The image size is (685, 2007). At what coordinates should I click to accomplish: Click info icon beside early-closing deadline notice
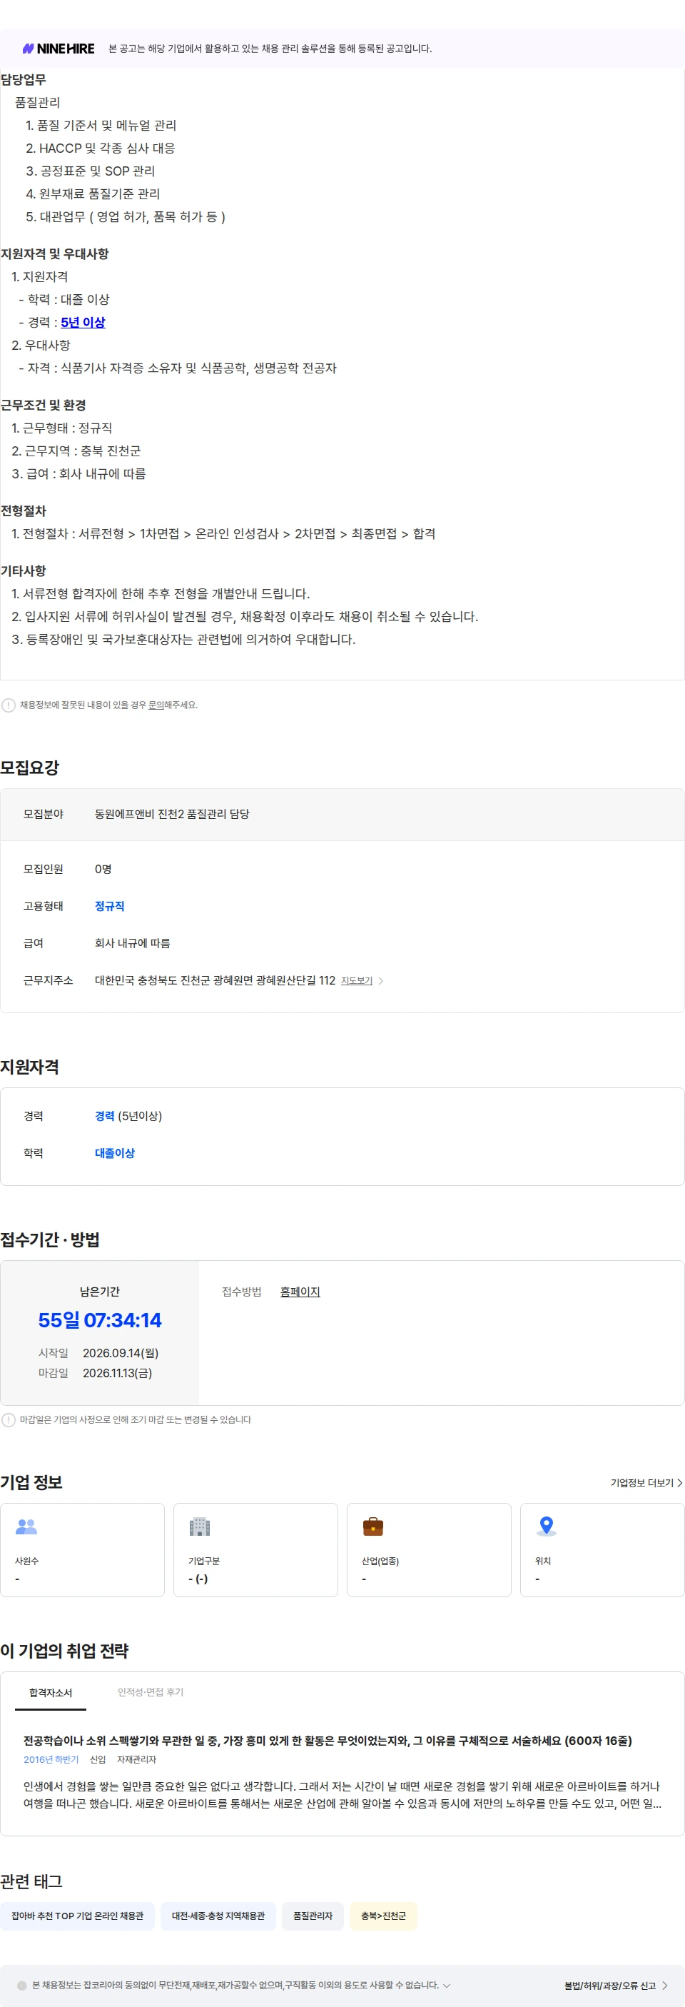pyautogui.click(x=9, y=1419)
